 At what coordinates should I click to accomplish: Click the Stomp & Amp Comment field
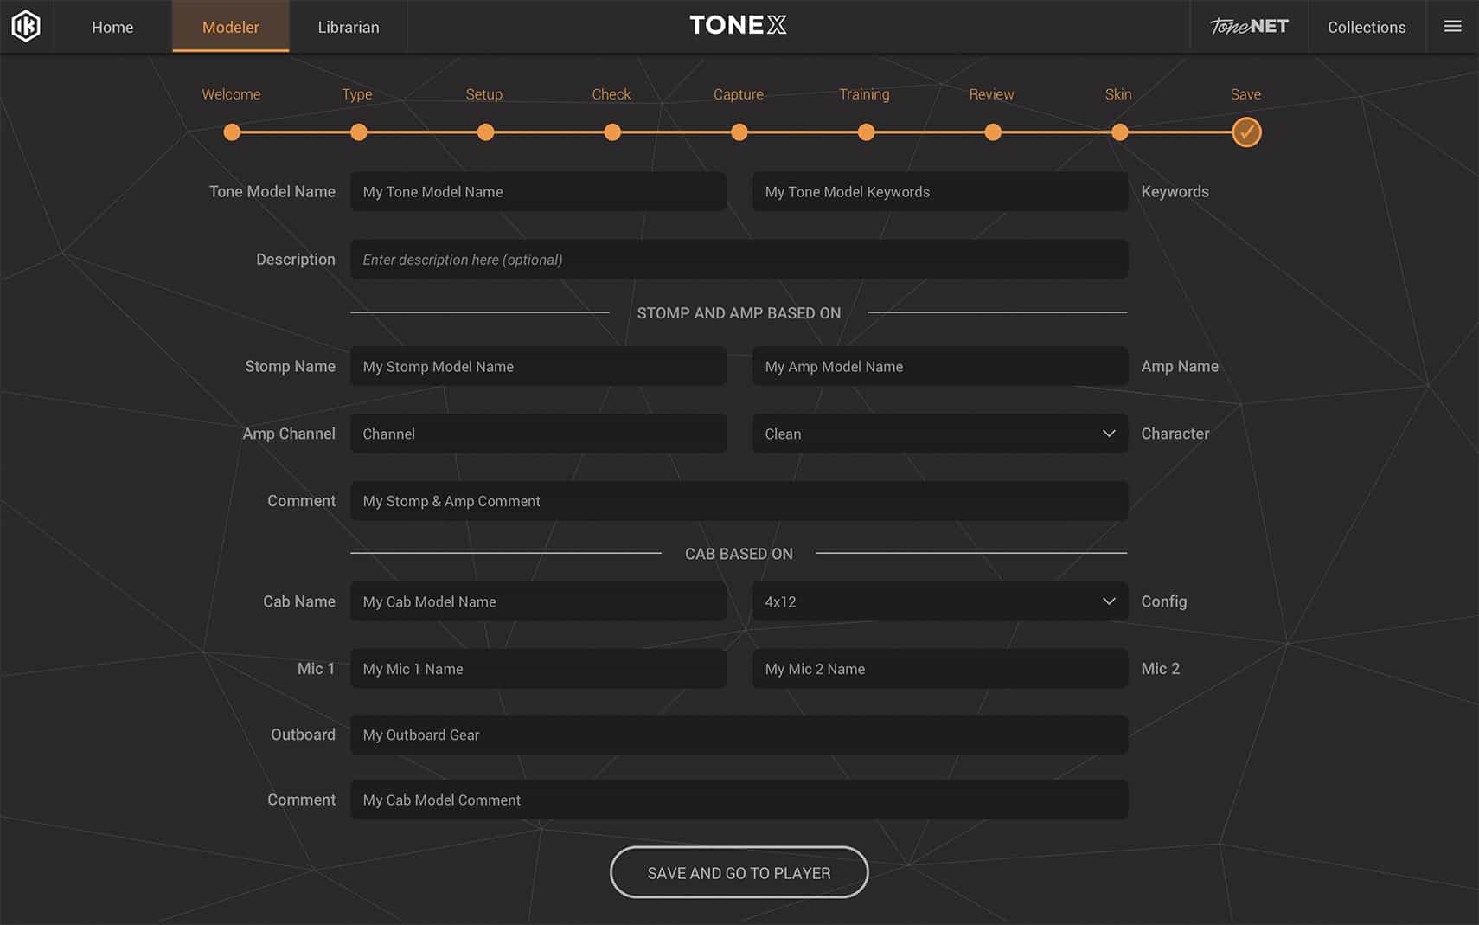point(739,501)
